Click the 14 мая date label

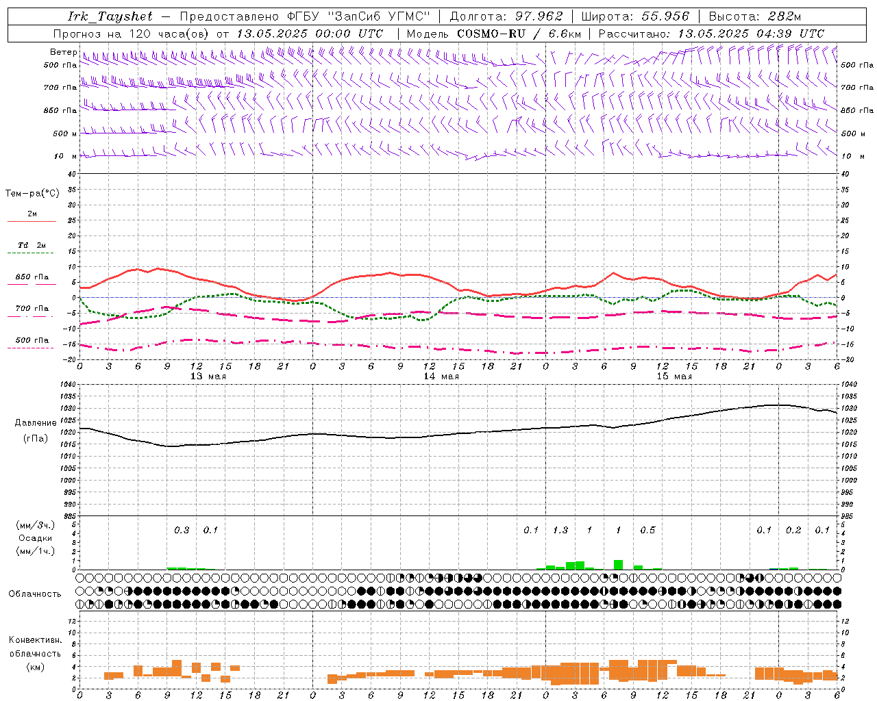pos(441,377)
